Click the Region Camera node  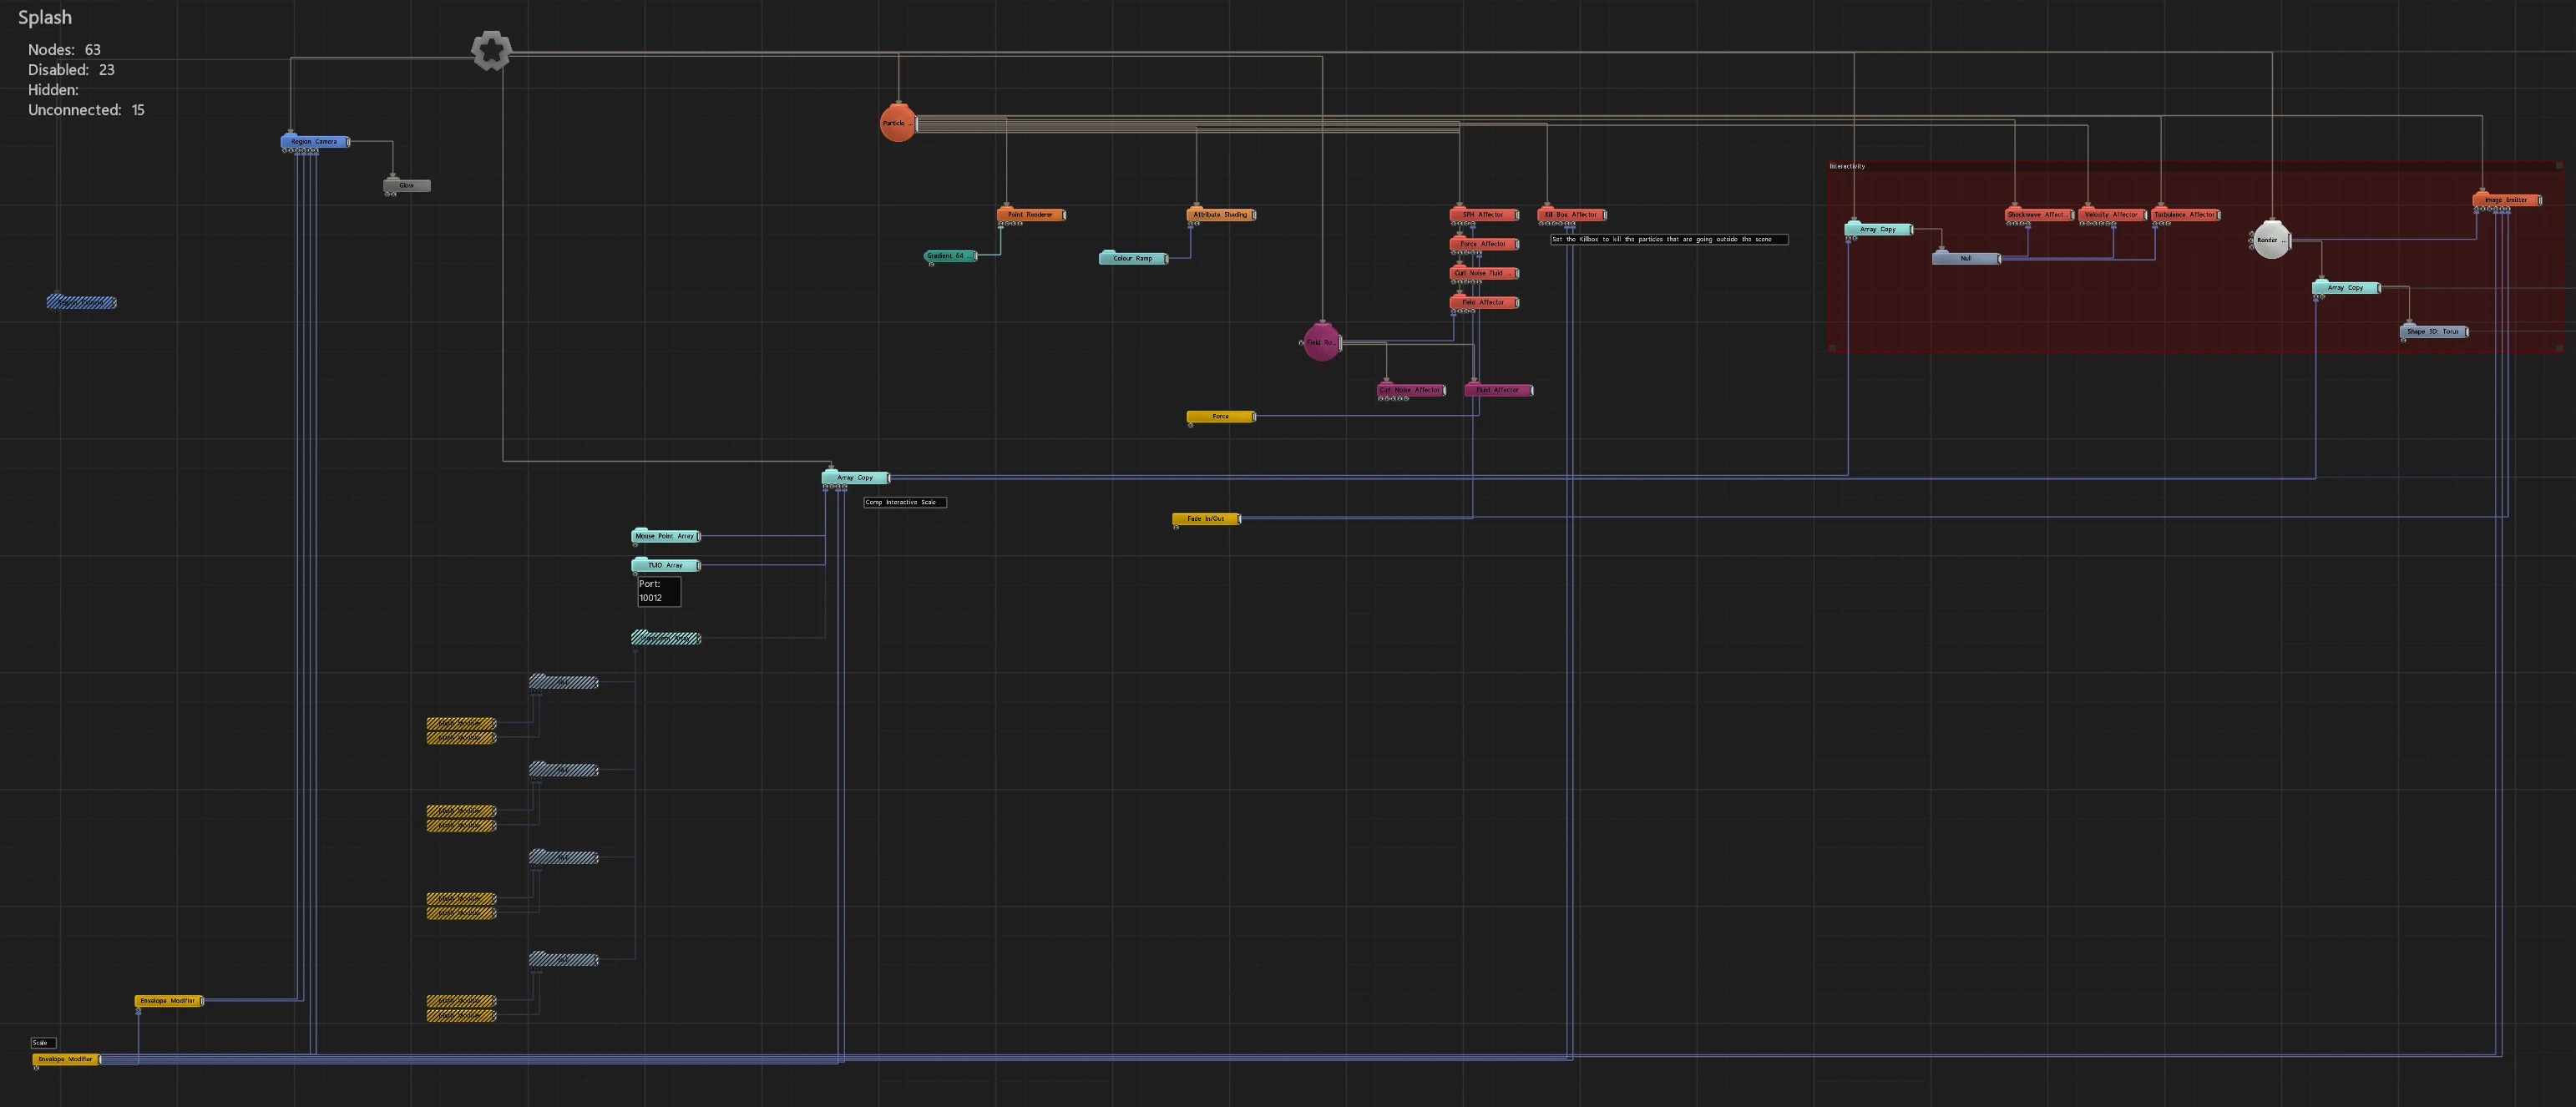(x=315, y=142)
